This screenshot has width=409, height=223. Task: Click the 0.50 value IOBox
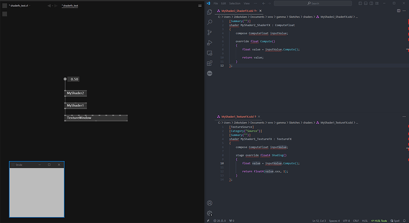74,79
